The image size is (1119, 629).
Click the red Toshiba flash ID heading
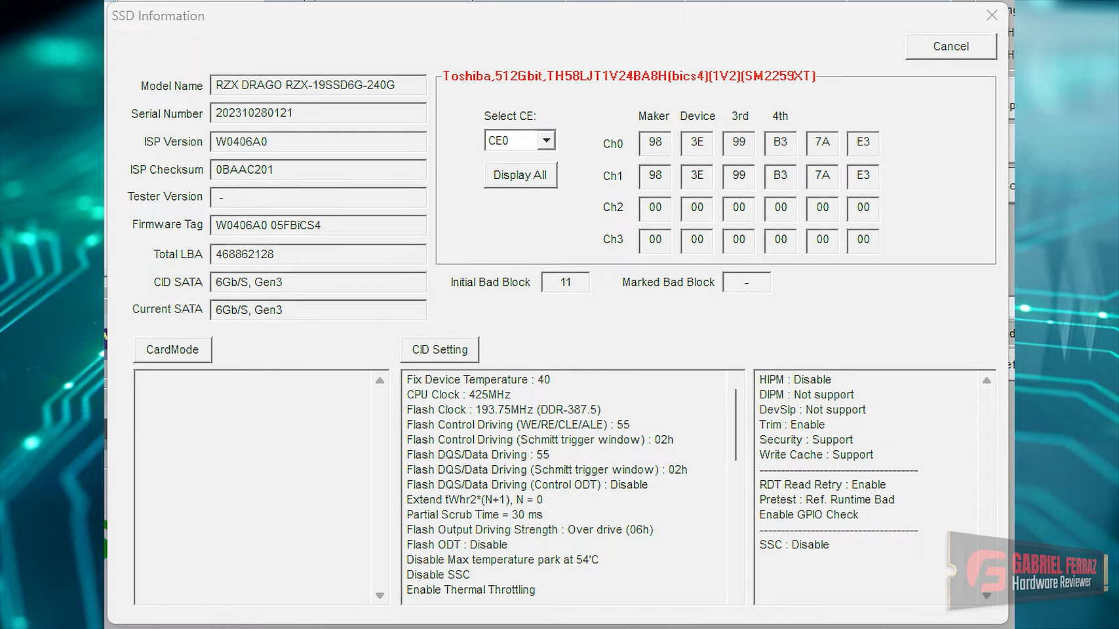[x=629, y=76]
